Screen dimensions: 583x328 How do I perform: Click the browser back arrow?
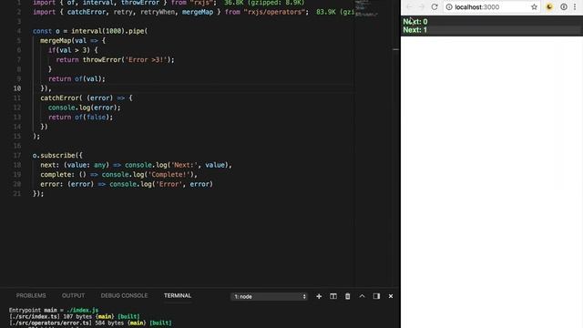coord(409,6)
